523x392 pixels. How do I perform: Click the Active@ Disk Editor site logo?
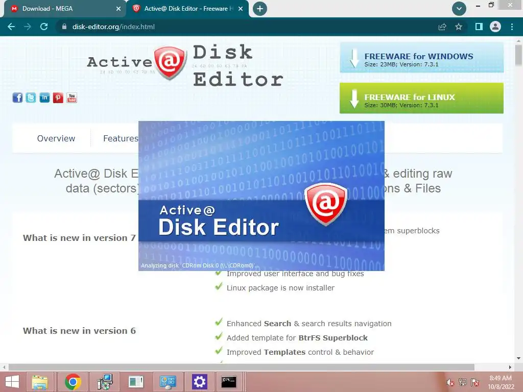185,66
